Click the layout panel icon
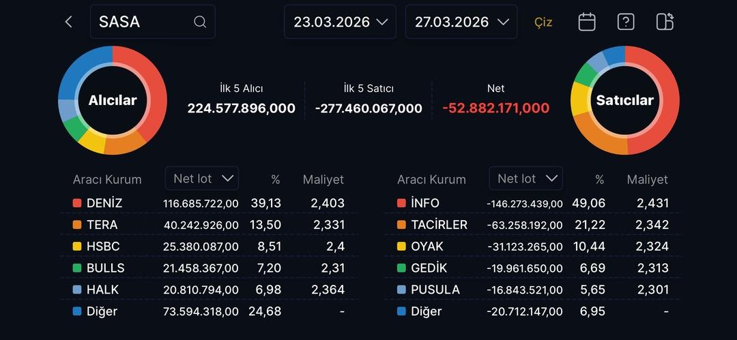 tap(665, 22)
